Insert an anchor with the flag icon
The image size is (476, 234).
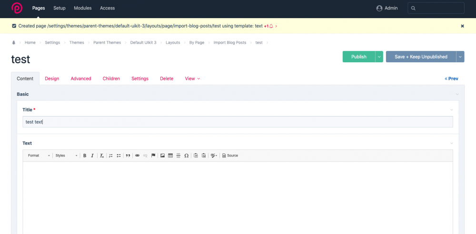153,156
